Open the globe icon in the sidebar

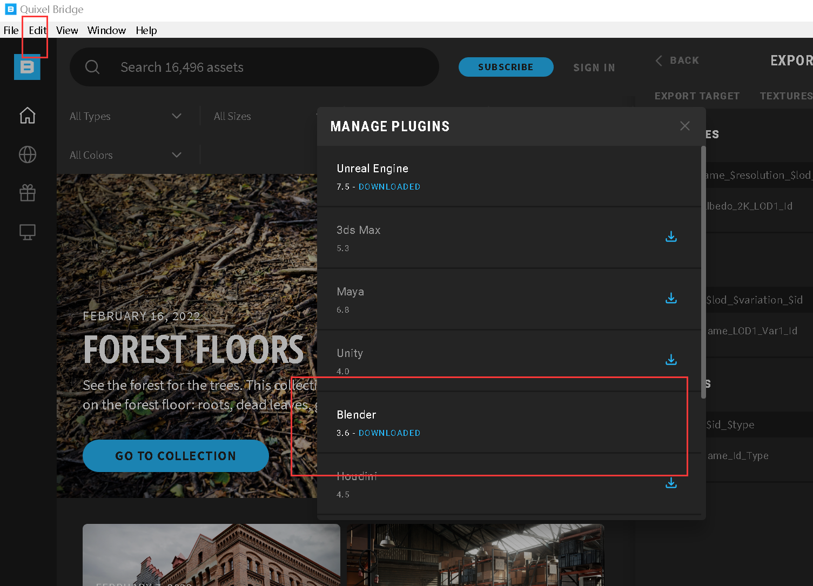tap(28, 154)
